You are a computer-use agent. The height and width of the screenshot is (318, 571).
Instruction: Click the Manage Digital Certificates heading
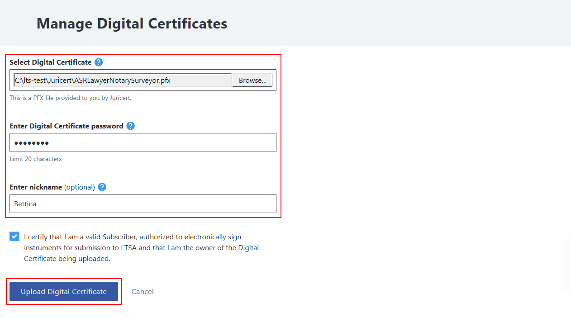pyautogui.click(x=132, y=24)
